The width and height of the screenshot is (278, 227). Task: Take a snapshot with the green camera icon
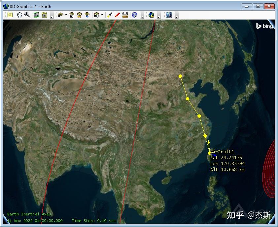click(37, 15)
